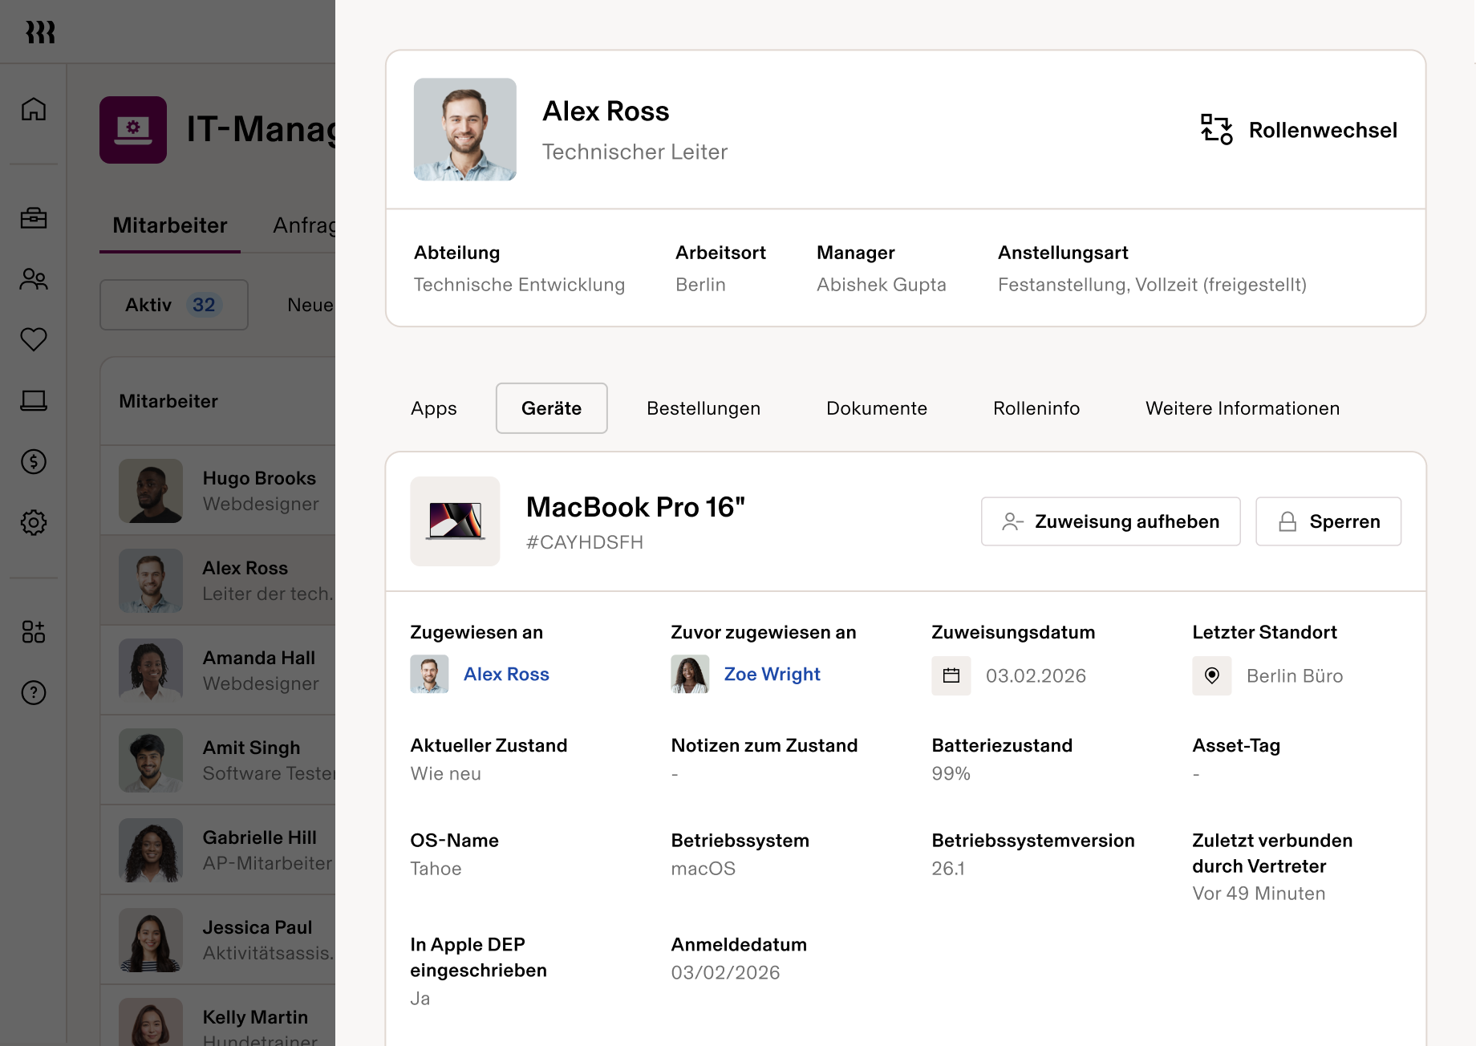Open the People section via sidebar icon
Viewport: 1476px width, 1046px height.
coord(34,279)
